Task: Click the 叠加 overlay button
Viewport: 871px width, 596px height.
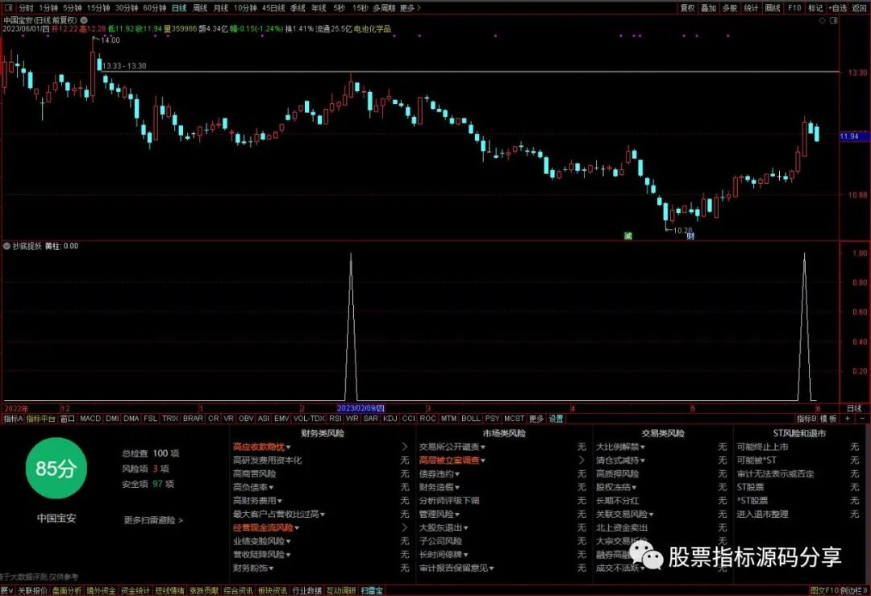Action: (x=708, y=8)
